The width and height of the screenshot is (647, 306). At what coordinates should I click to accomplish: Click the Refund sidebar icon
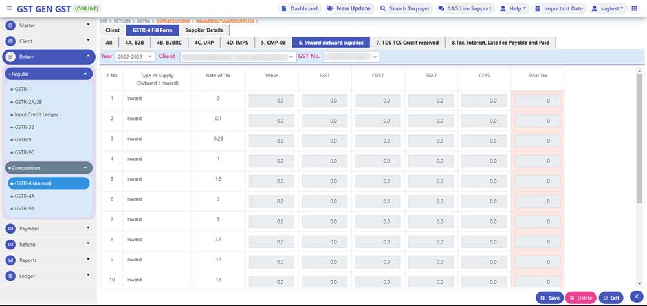coord(10,245)
